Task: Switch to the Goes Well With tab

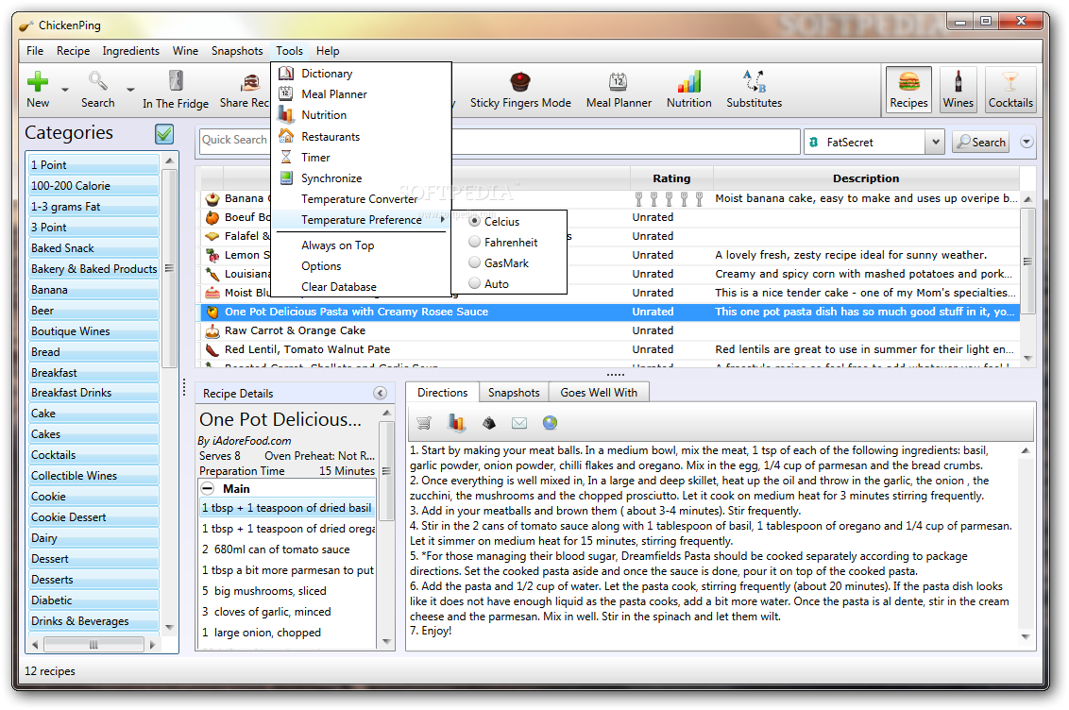Action: coord(599,393)
